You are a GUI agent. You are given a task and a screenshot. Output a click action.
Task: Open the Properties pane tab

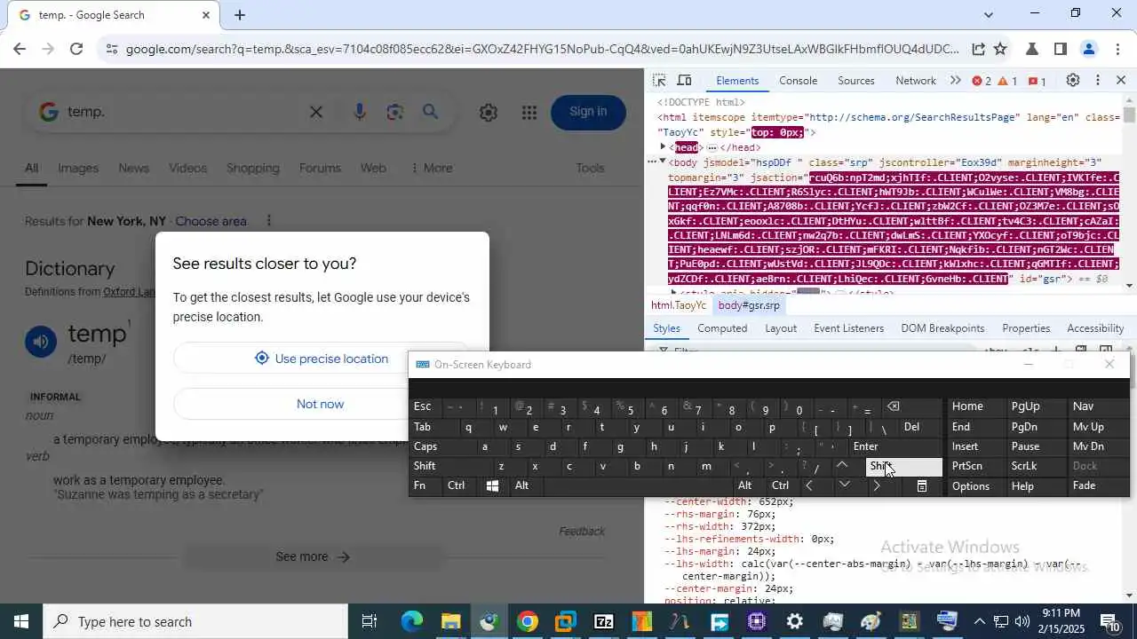[1026, 328]
